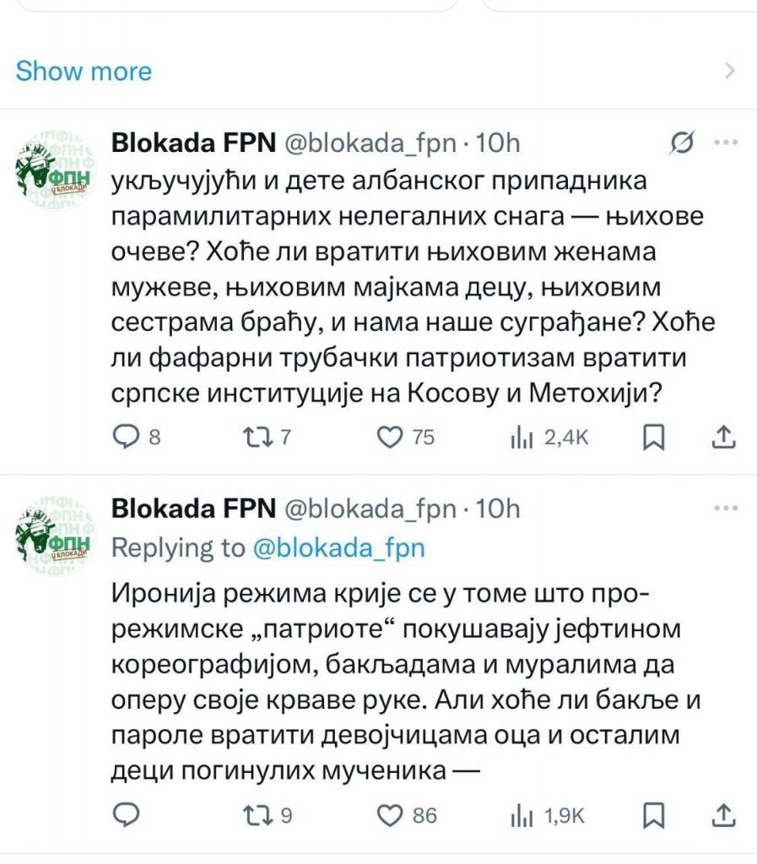Select the first tweet's timestamp
Image resolution: width=757 pixels, height=864 pixels.
pos(498,142)
